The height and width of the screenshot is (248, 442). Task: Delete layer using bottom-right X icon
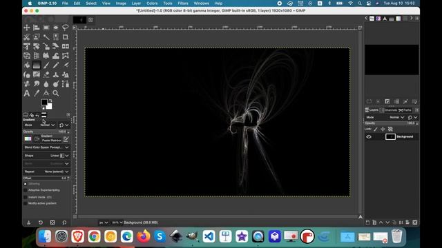point(415,223)
